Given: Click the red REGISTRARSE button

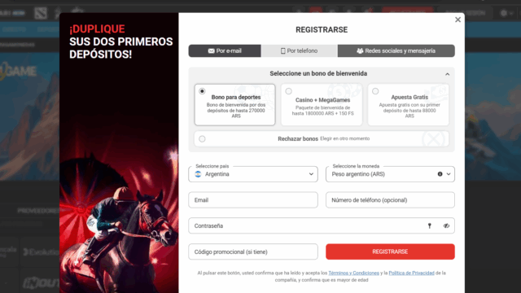Looking at the screenshot, I should [390, 251].
